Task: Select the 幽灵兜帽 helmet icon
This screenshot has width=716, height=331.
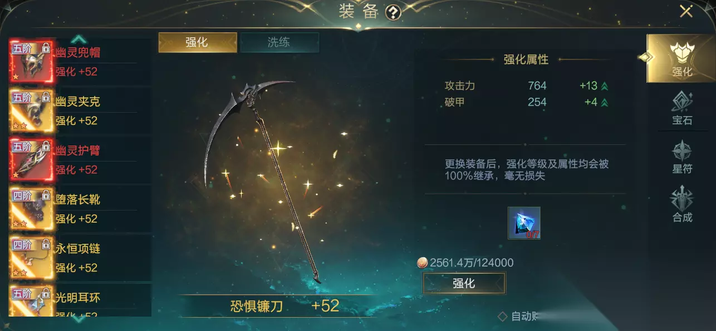Action: click(31, 62)
